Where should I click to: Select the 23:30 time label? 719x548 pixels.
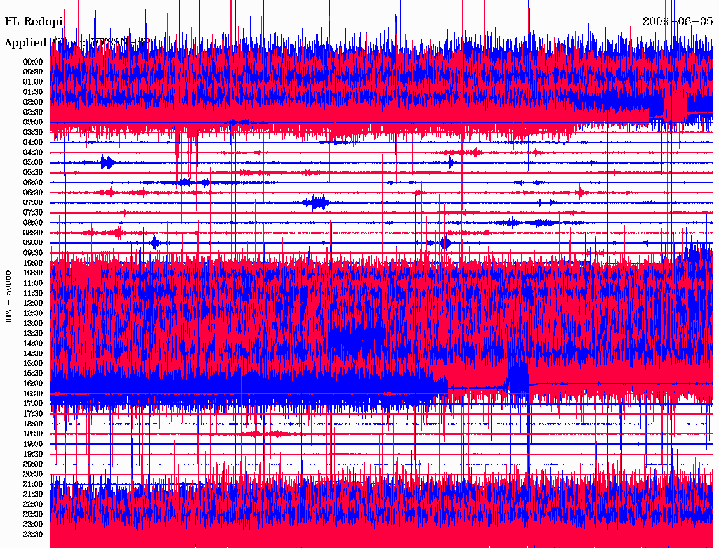(x=33, y=535)
